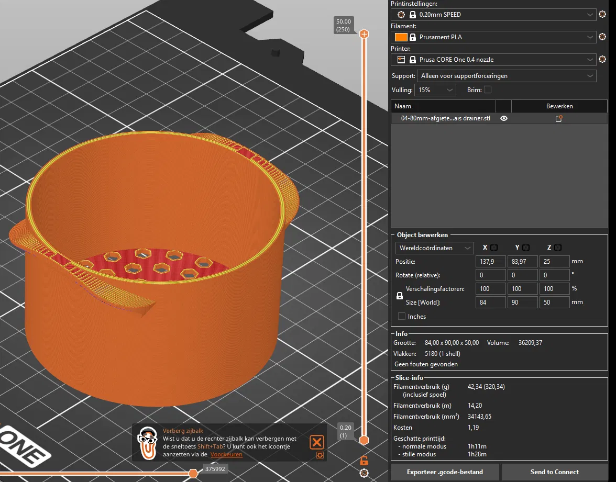Click the scaling factor lock icon
This screenshot has width=616, height=482.
[x=400, y=296]
